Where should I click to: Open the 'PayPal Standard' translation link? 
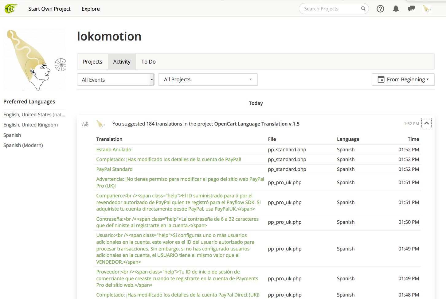pyautogui.click(x=115, y=169)
